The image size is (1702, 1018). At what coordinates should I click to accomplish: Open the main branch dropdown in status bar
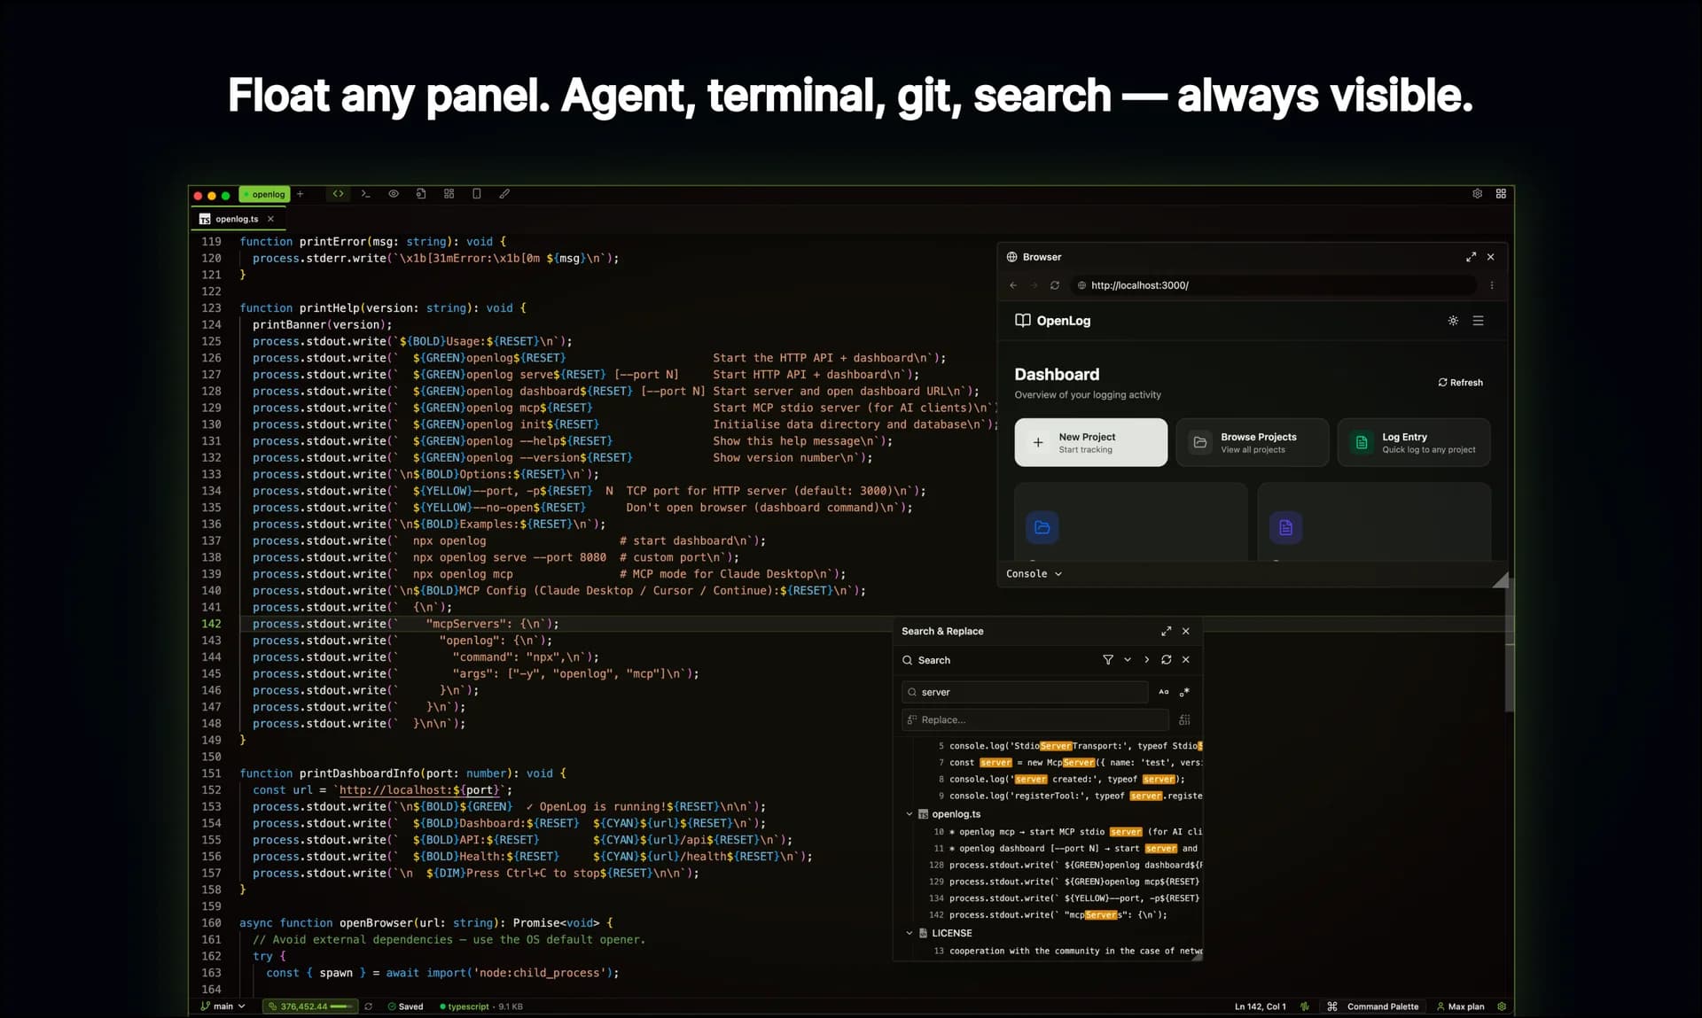(x=223, y=1006)
